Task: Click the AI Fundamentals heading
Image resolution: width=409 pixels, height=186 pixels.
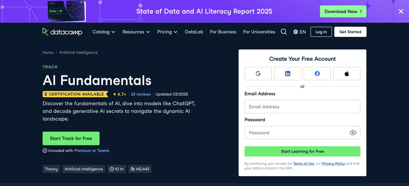Action: (x=97, y=80)
